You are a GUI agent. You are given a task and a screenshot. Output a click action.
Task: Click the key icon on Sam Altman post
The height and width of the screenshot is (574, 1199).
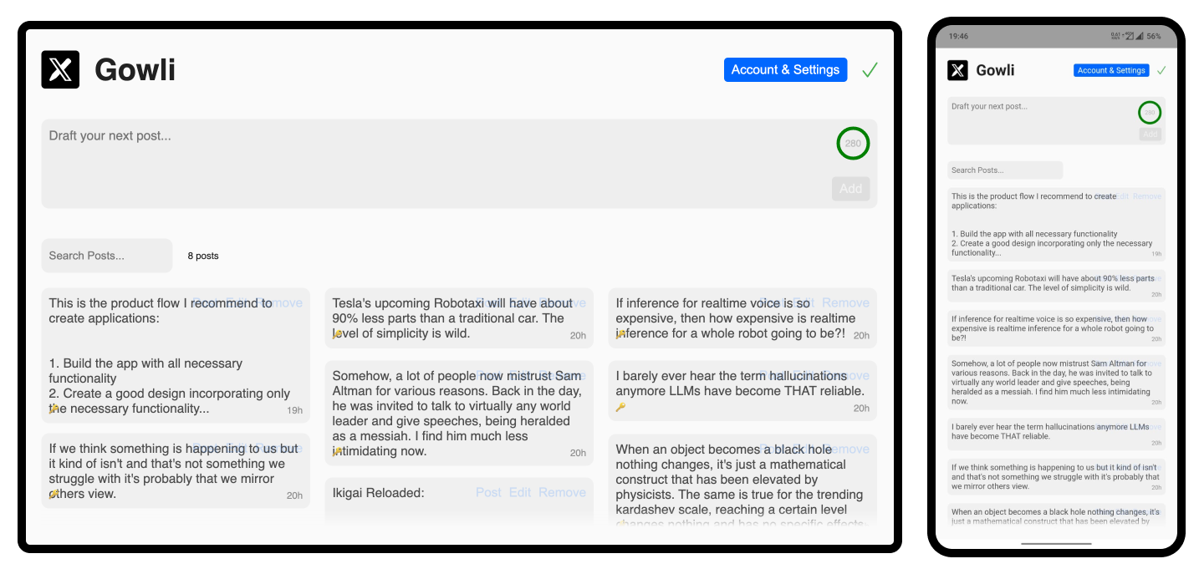pyautogui.click(x=337, y=452)
